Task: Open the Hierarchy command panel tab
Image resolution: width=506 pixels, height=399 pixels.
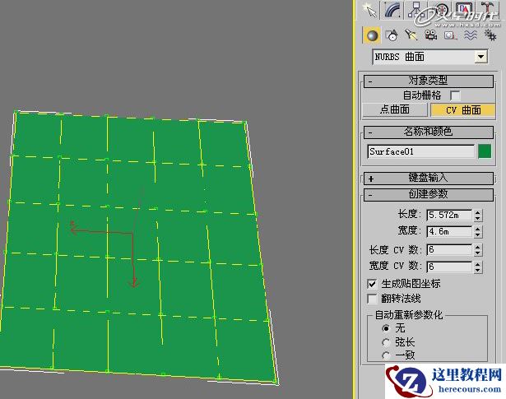Action: click(x=415, y=10)
